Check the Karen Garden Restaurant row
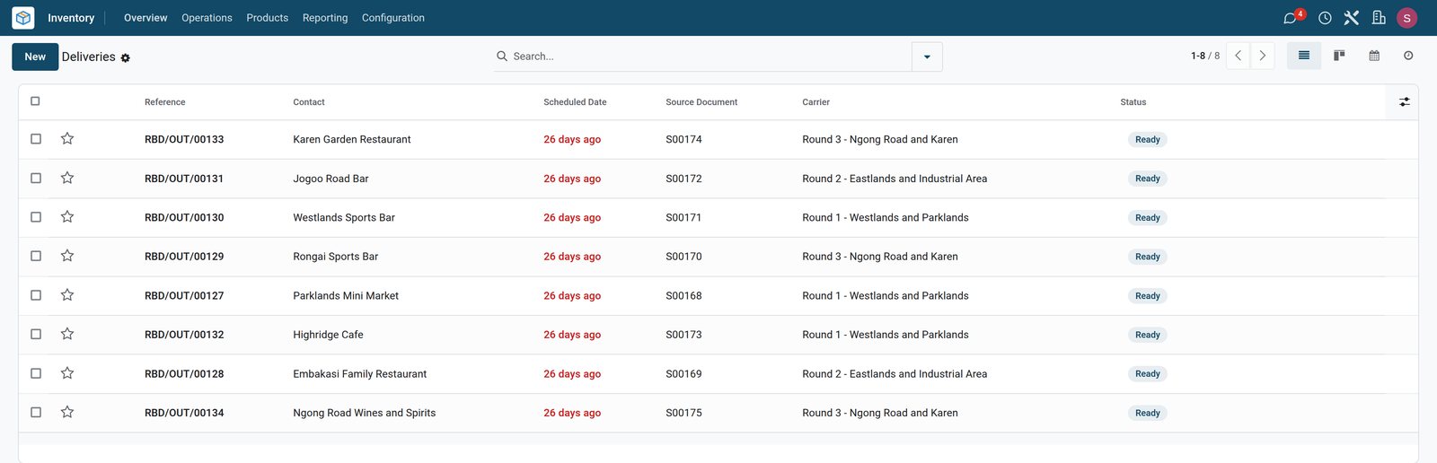1437x463 pixels. click(x=36, y=139)
